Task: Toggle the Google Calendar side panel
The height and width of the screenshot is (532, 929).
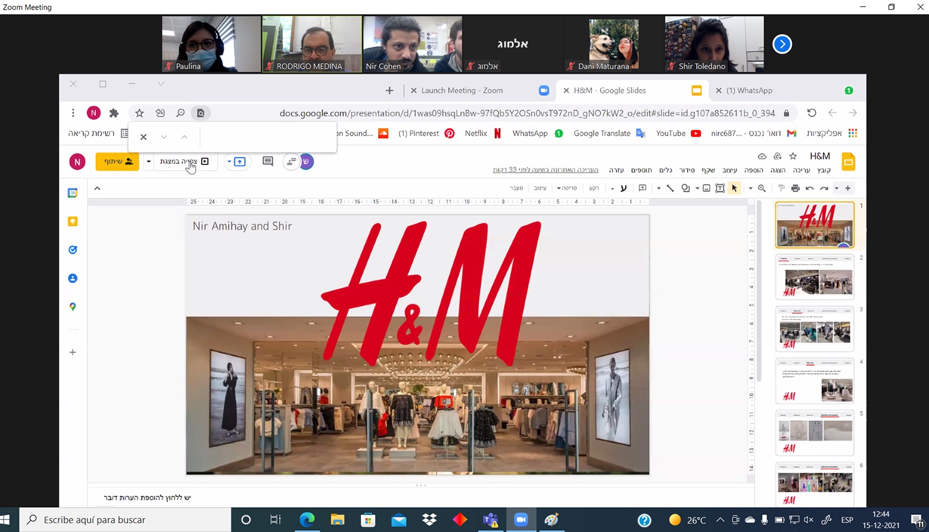Action: click(73, 193)
